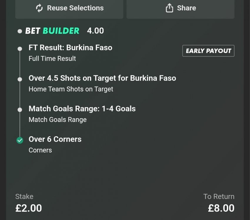
Task: Tap the share icon next to Share label
Action: point(169,8)
